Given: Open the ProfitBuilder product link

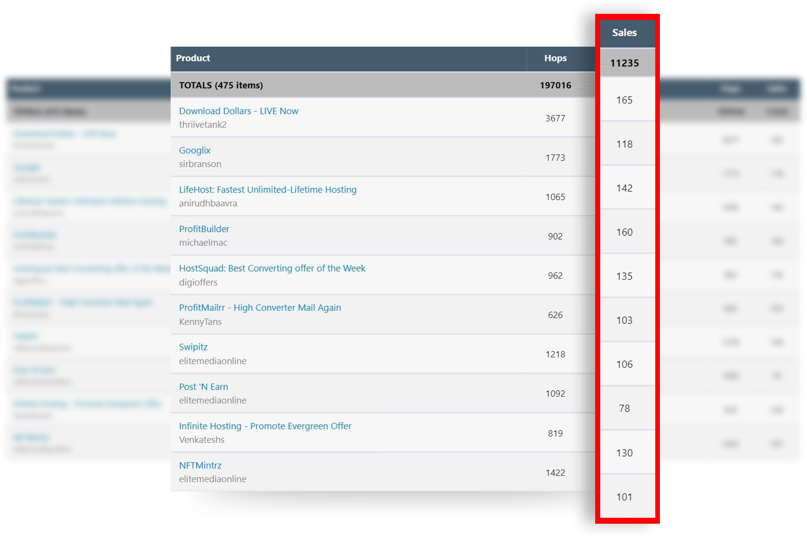Looking at the screenshot, I should pyautogui.click(x=204, y=229).
